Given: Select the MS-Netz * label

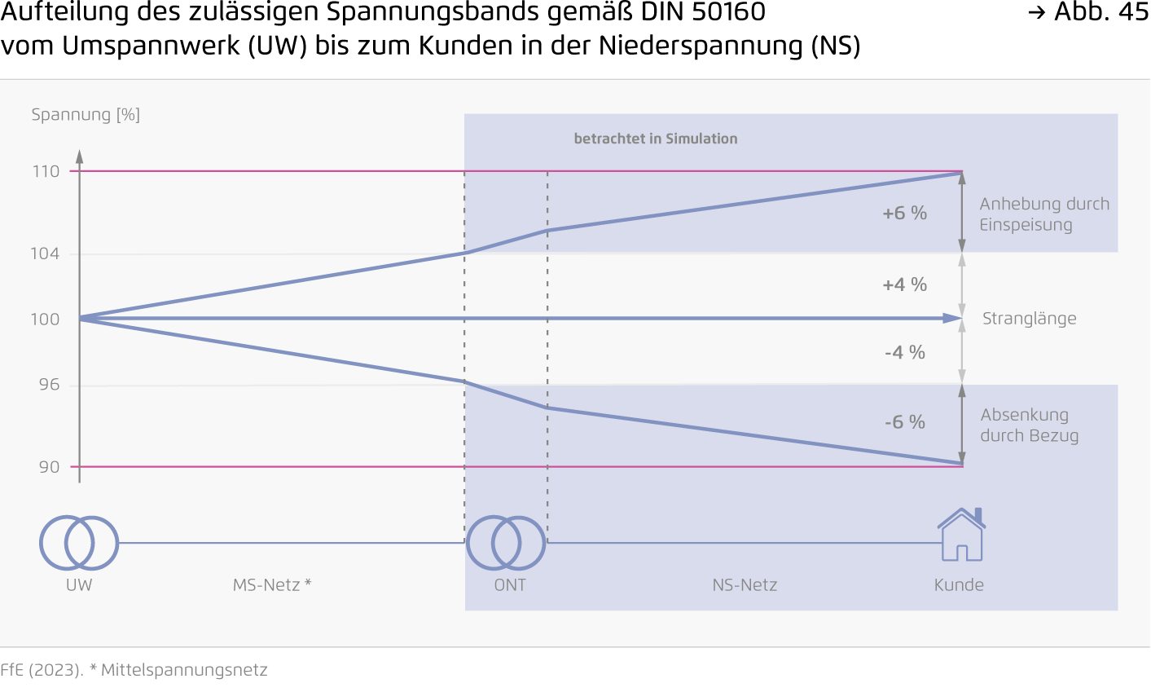Looking at the screenshot, I should [272, 584].
